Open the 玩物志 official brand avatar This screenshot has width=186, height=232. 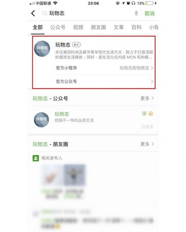42,49
